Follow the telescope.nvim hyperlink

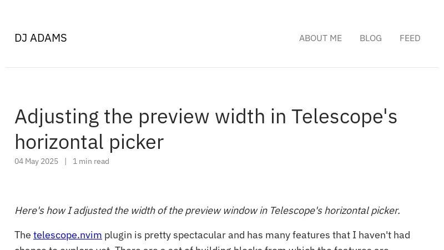[x=67, y=235]
